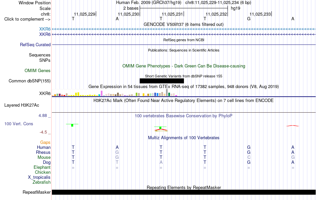The height and width of the screenshot is (200, 316).
Task: Click the Human species label
Action: pyautogui.click(x=44, y=147)
